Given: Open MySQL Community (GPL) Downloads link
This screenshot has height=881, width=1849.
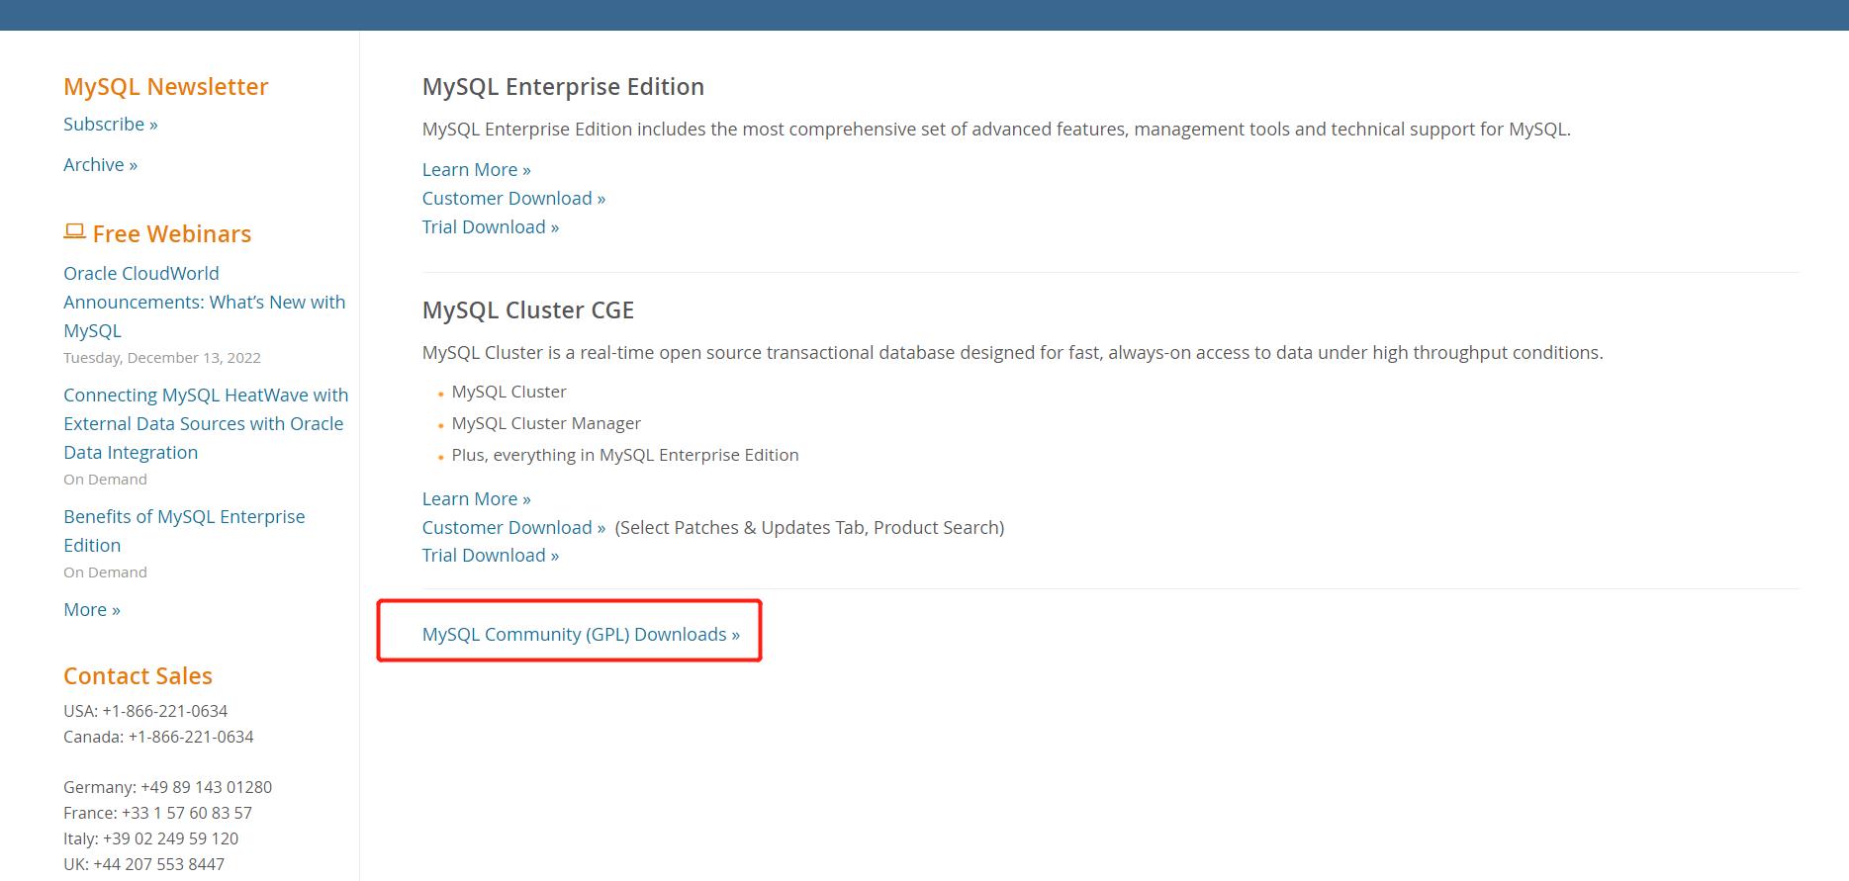Looking at the screenshot, I should 581,635.
